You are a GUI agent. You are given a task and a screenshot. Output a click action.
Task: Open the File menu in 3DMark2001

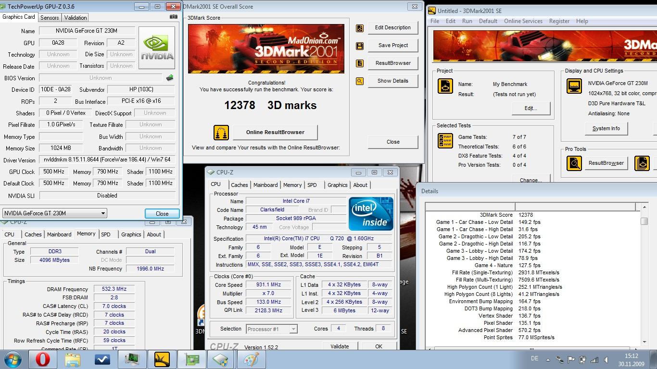[435, 21]
